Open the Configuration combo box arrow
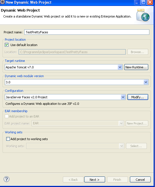The image size is (155, 187). tap(123, 97)
